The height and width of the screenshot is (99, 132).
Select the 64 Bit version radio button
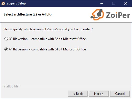[x=6, y=49]
